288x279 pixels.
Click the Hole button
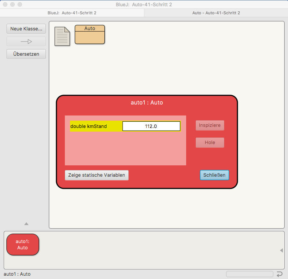[x=210, y=143]
